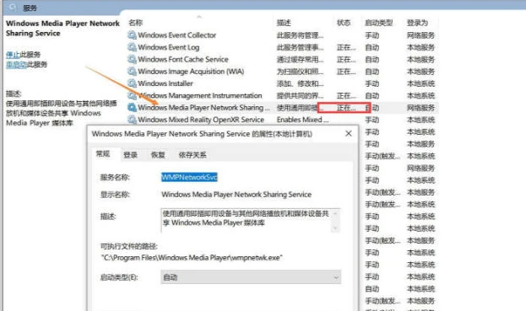The width and height of the screenshot is (526, 311).
Task: Click the description box up arrow in the dialog
Action: coord(335,213)
